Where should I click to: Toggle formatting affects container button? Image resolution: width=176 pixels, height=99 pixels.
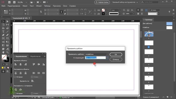click(4, 64)
